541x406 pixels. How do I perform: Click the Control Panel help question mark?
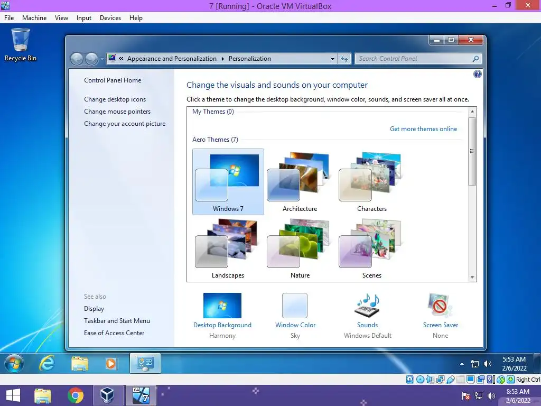(x=478, y=74)
